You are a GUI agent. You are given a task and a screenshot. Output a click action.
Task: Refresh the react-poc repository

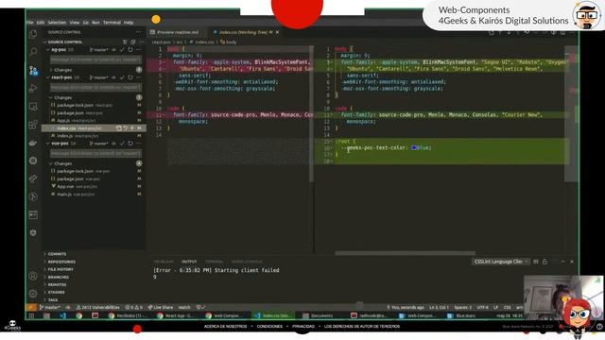pyautogui.click(x=130, y=77)
